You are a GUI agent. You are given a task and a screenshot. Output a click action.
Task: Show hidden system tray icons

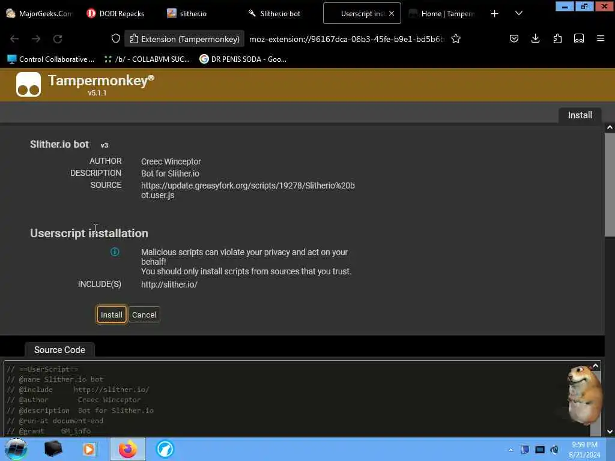click(x=510, y=450)
